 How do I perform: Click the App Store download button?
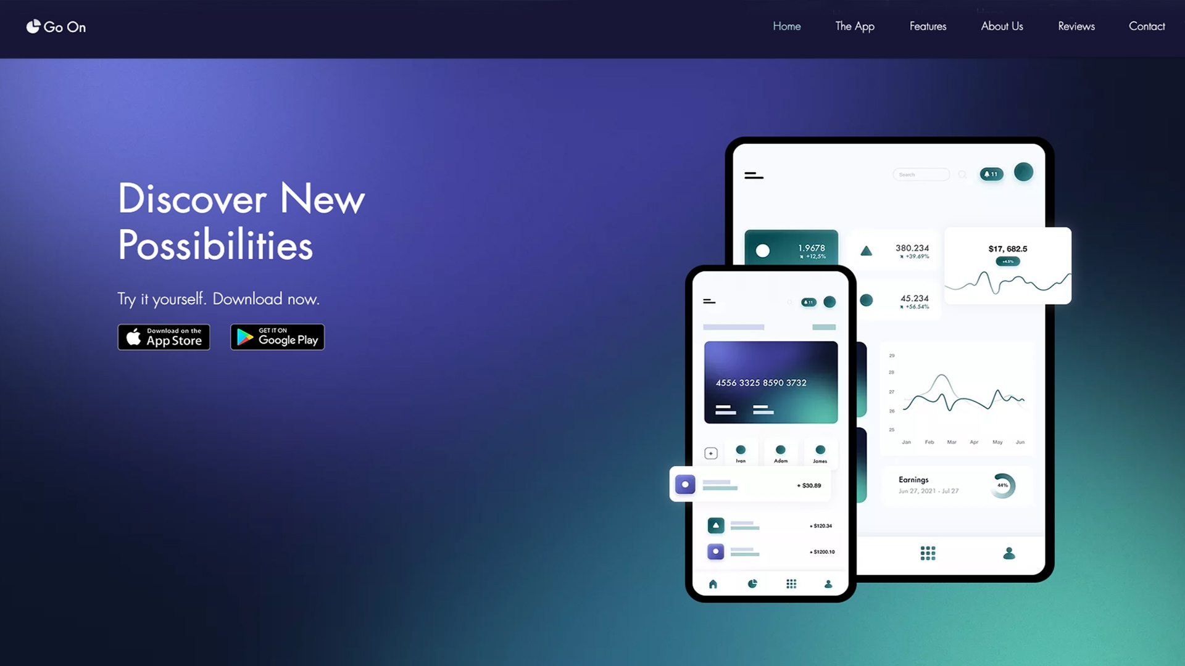click(163, 336)
